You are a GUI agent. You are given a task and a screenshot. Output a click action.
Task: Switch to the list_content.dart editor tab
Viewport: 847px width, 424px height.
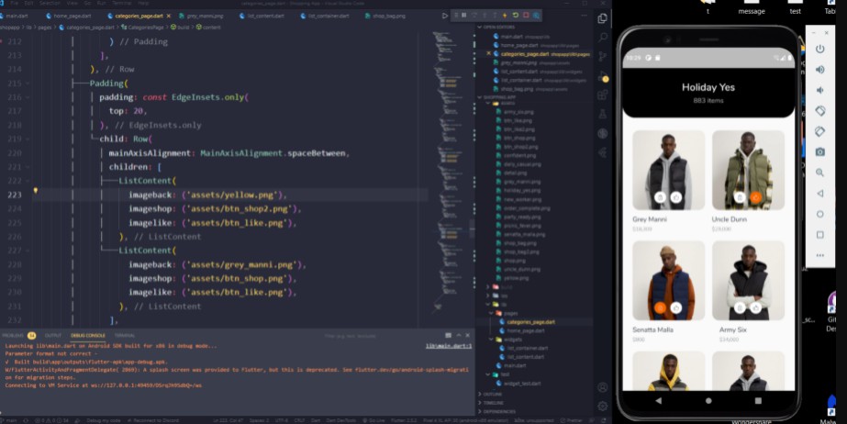(x=262, y=16)
